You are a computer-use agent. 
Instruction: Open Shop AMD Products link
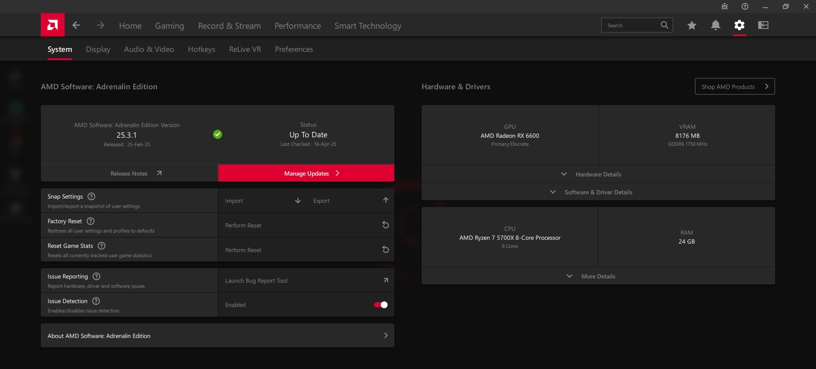pyautogui.click(x=734, y=87)
